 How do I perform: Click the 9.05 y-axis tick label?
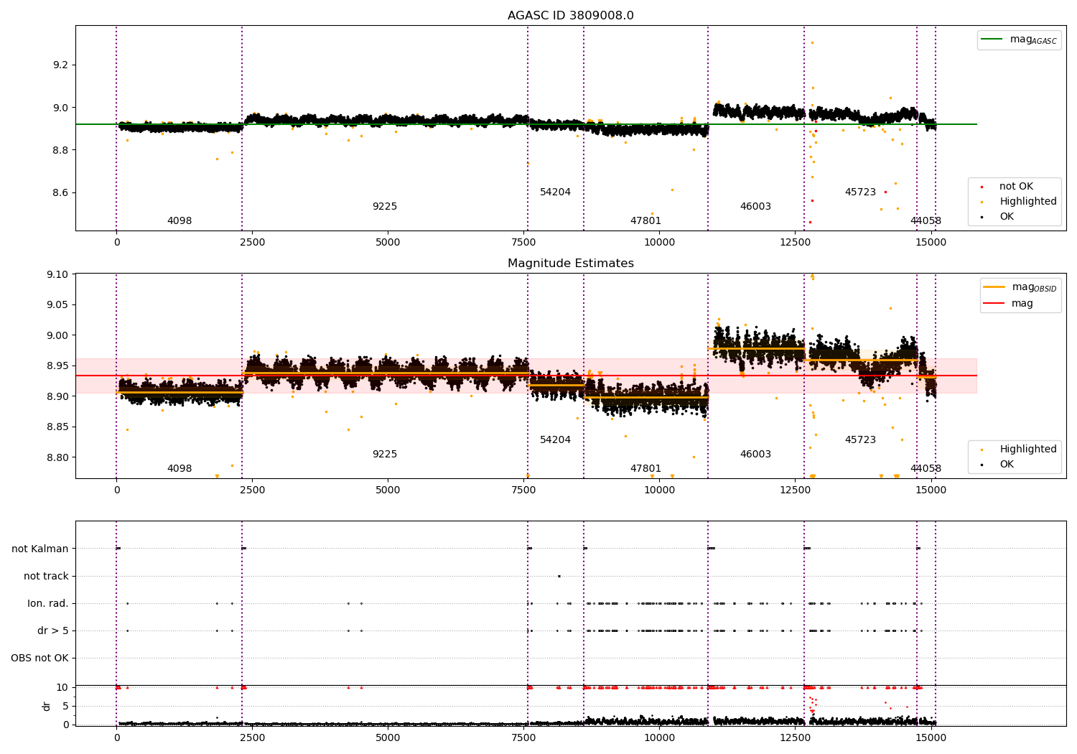58,305
